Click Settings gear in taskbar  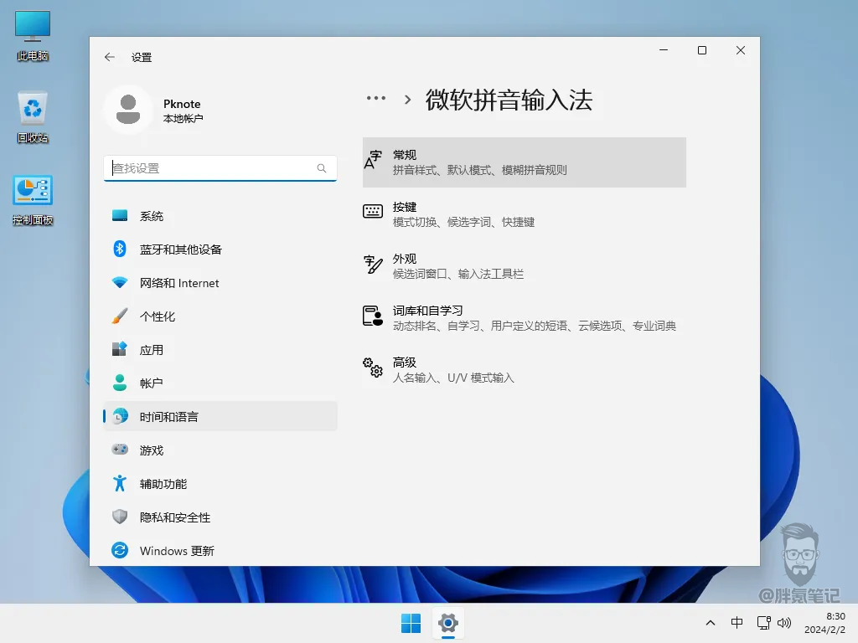click(447, 623)
